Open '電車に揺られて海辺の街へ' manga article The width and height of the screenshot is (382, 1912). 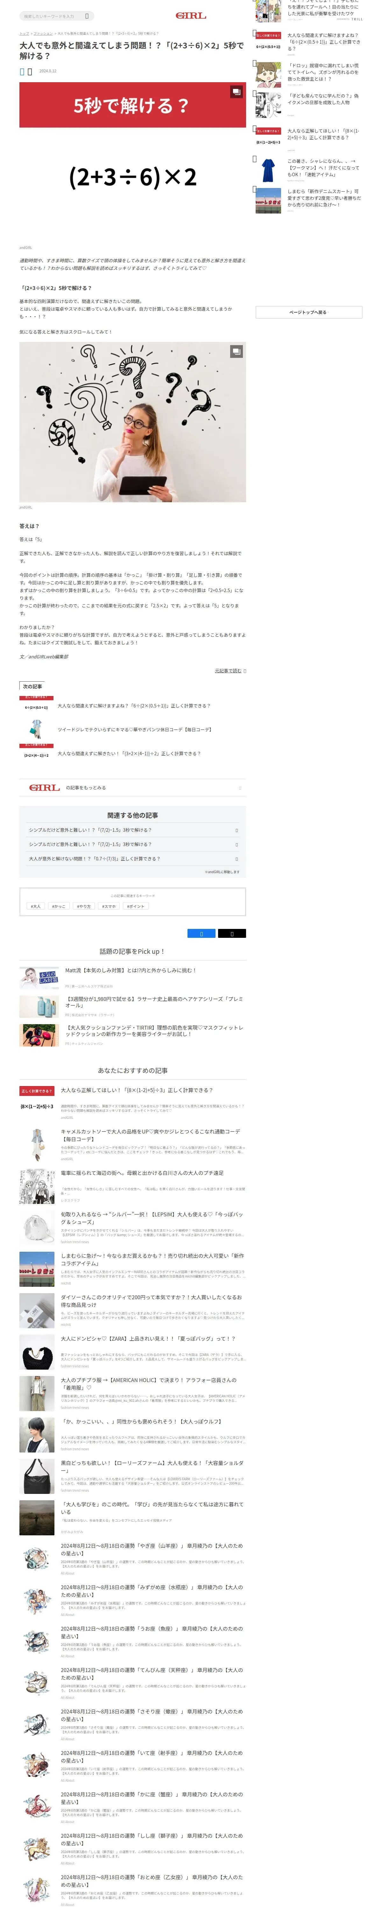coord(142,1173)
